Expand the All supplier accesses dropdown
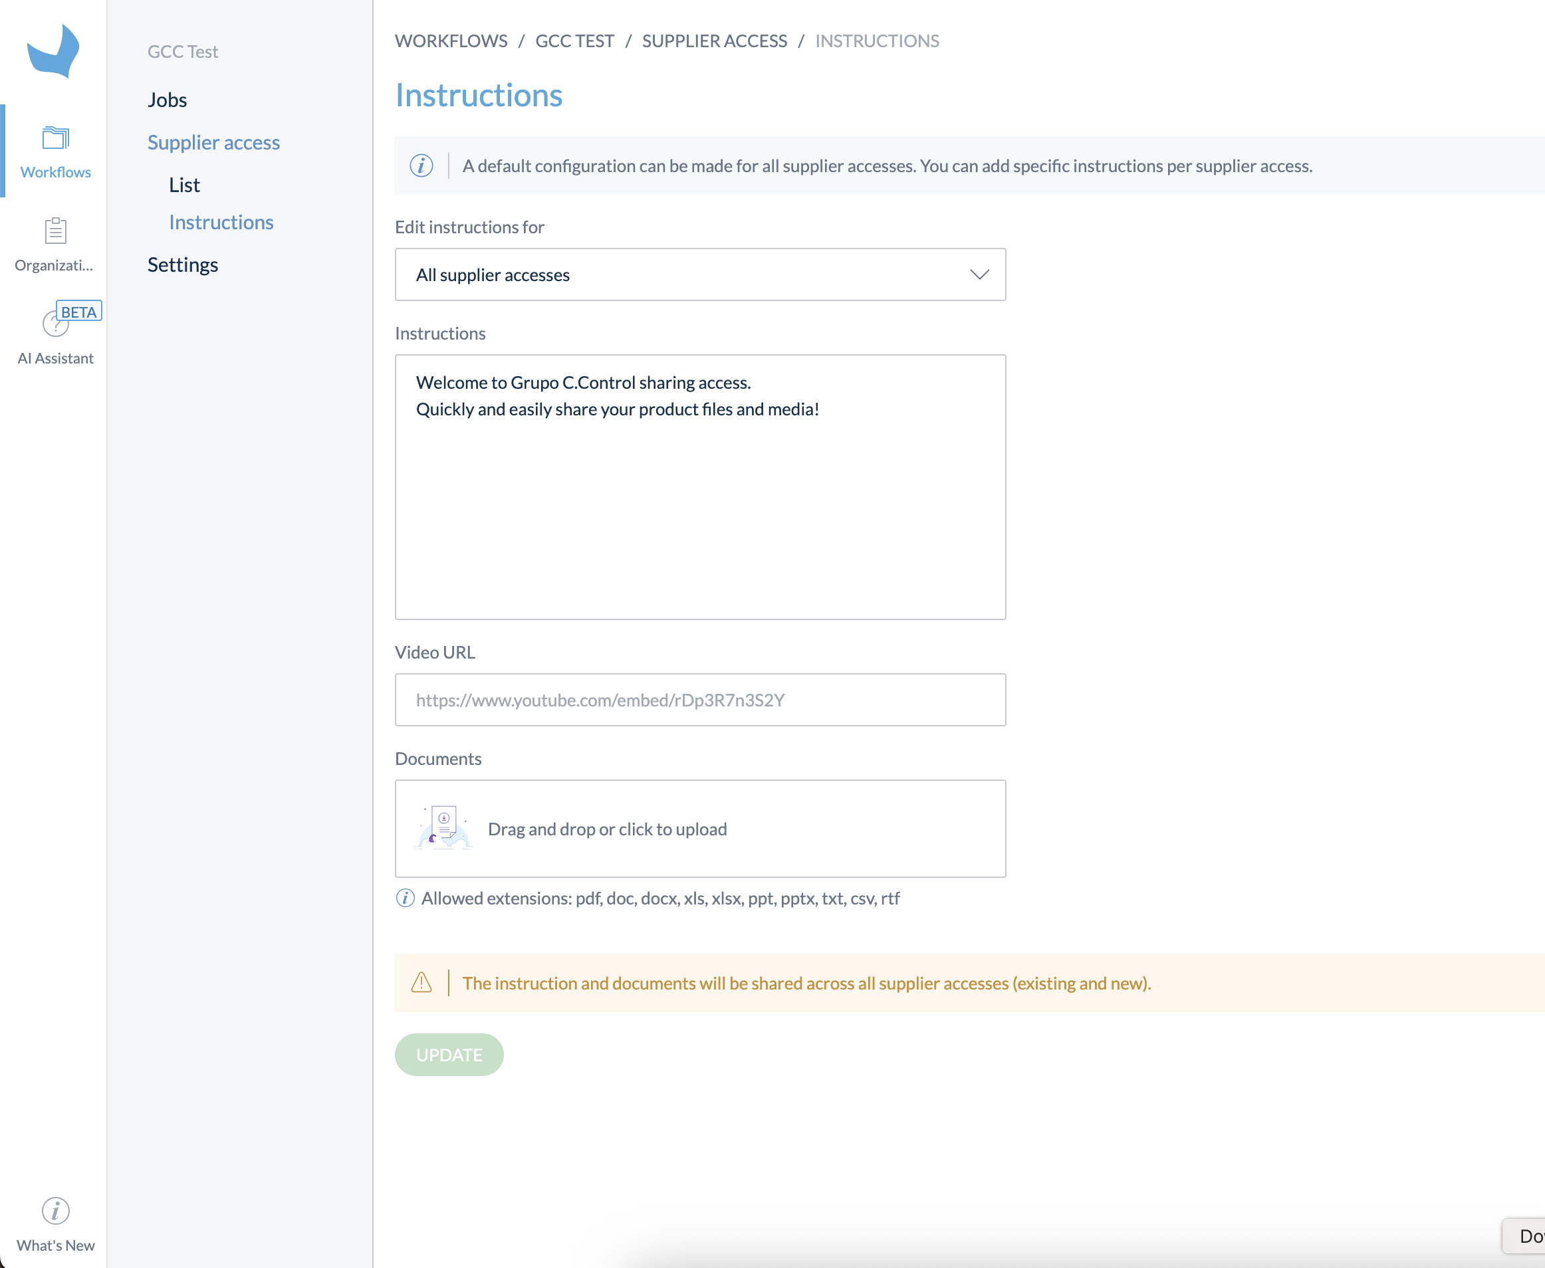The height and width of the screenshot is (1268, 1545). point(701,274)
